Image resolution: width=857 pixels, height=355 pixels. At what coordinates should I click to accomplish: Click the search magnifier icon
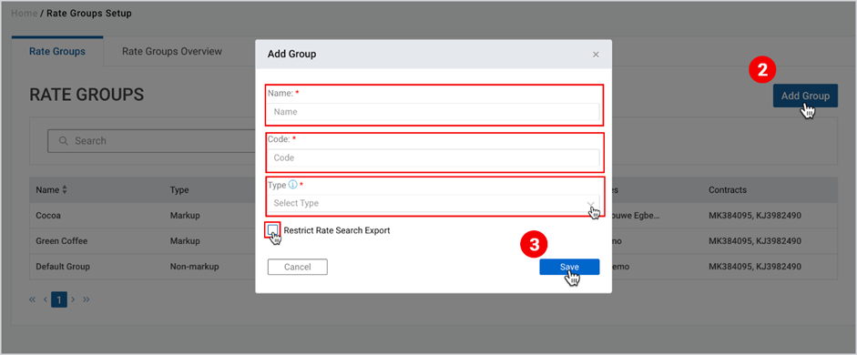point(64,141)
